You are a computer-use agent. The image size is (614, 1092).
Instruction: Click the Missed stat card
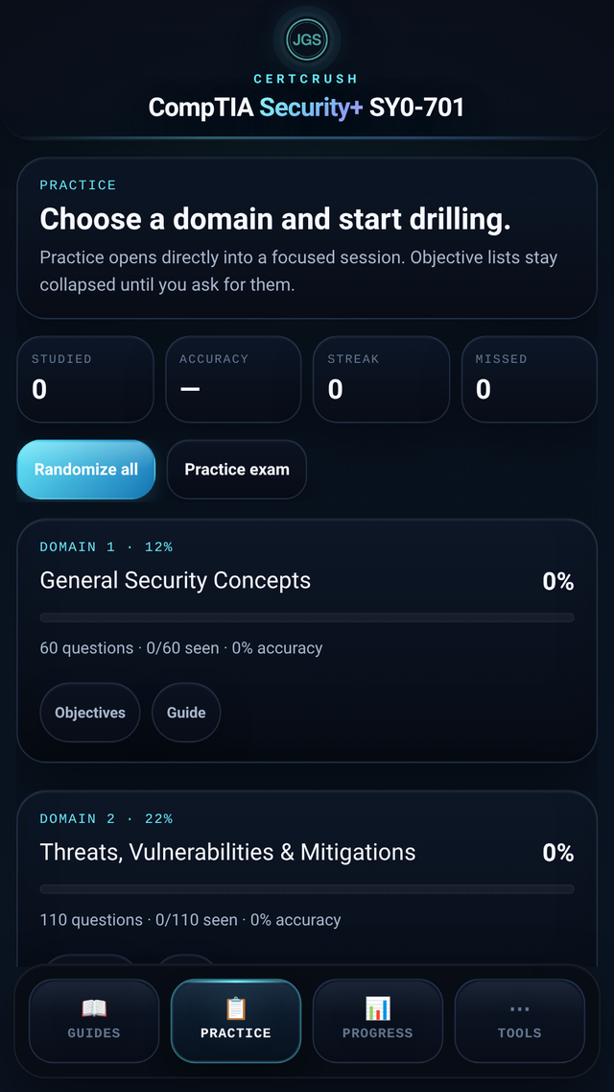[529, 378]
